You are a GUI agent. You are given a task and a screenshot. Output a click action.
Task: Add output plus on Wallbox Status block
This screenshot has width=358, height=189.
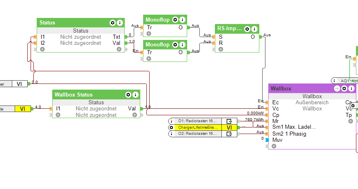click(135, 115)
